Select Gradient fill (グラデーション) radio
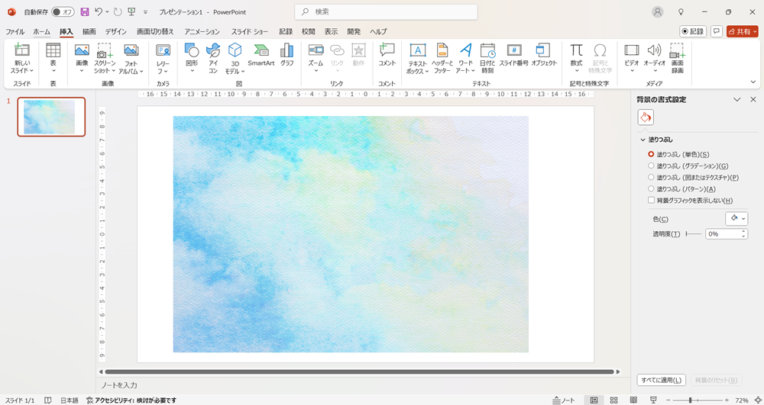Viewport: 764px width, 405px height. tap(651, 166)
